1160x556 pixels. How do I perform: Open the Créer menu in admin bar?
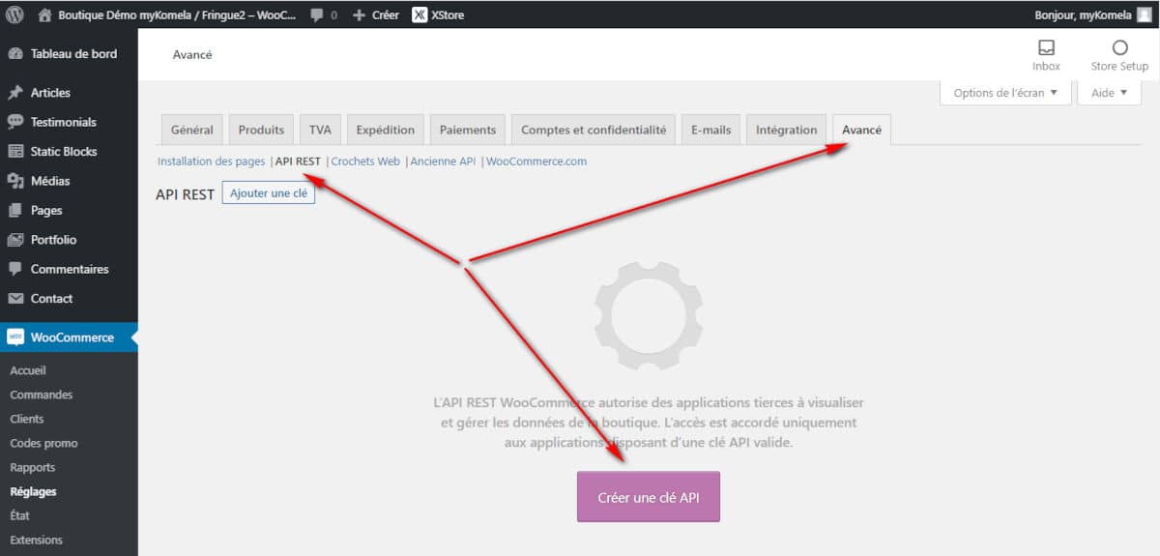[x=386, y=15]
